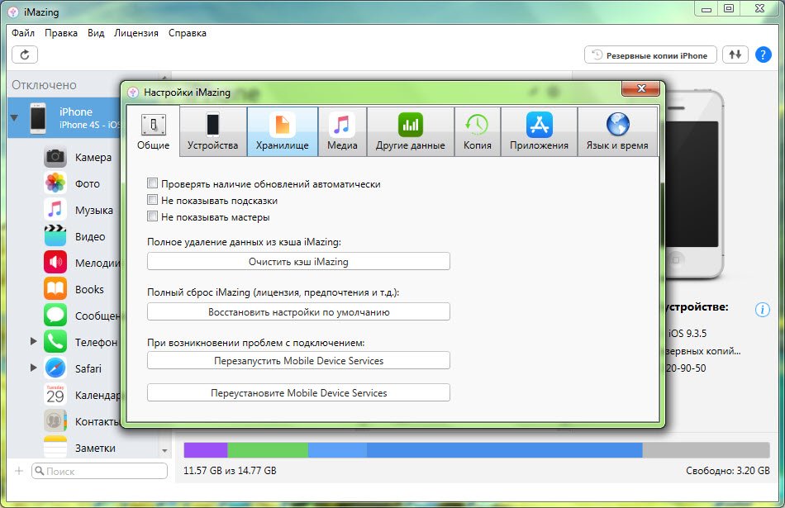785x508 pixels.
Task: Open Сообщения in the sidebar
Action: click(83, 316)
